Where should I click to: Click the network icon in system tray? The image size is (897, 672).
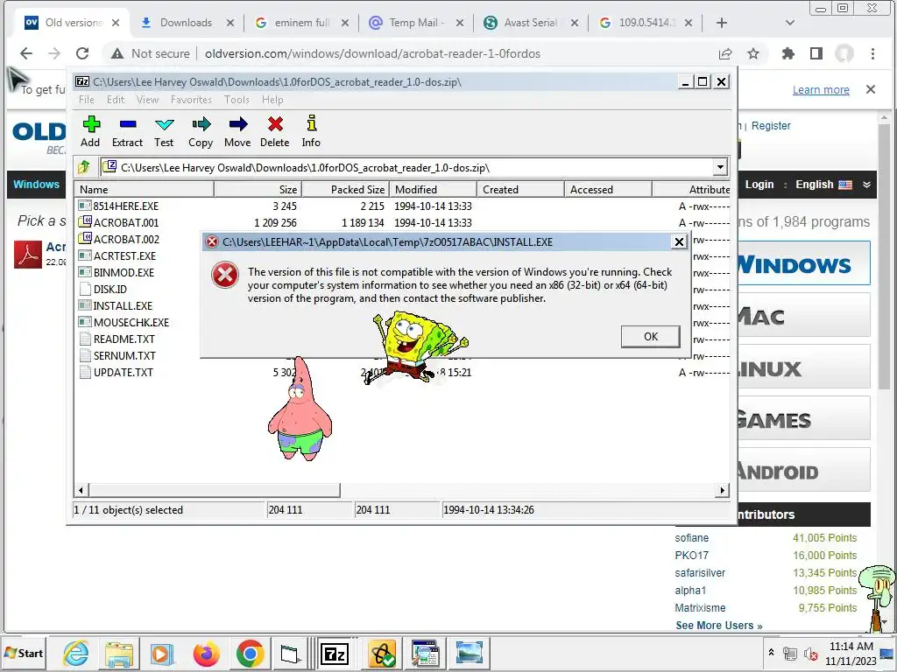(x=790, y=654)
